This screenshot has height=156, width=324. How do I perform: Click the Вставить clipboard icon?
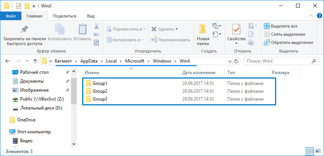click(83, 29)
